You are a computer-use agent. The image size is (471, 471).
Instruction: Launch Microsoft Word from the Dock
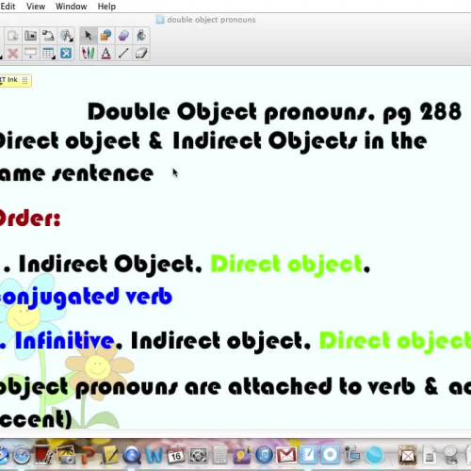point(154,455)
